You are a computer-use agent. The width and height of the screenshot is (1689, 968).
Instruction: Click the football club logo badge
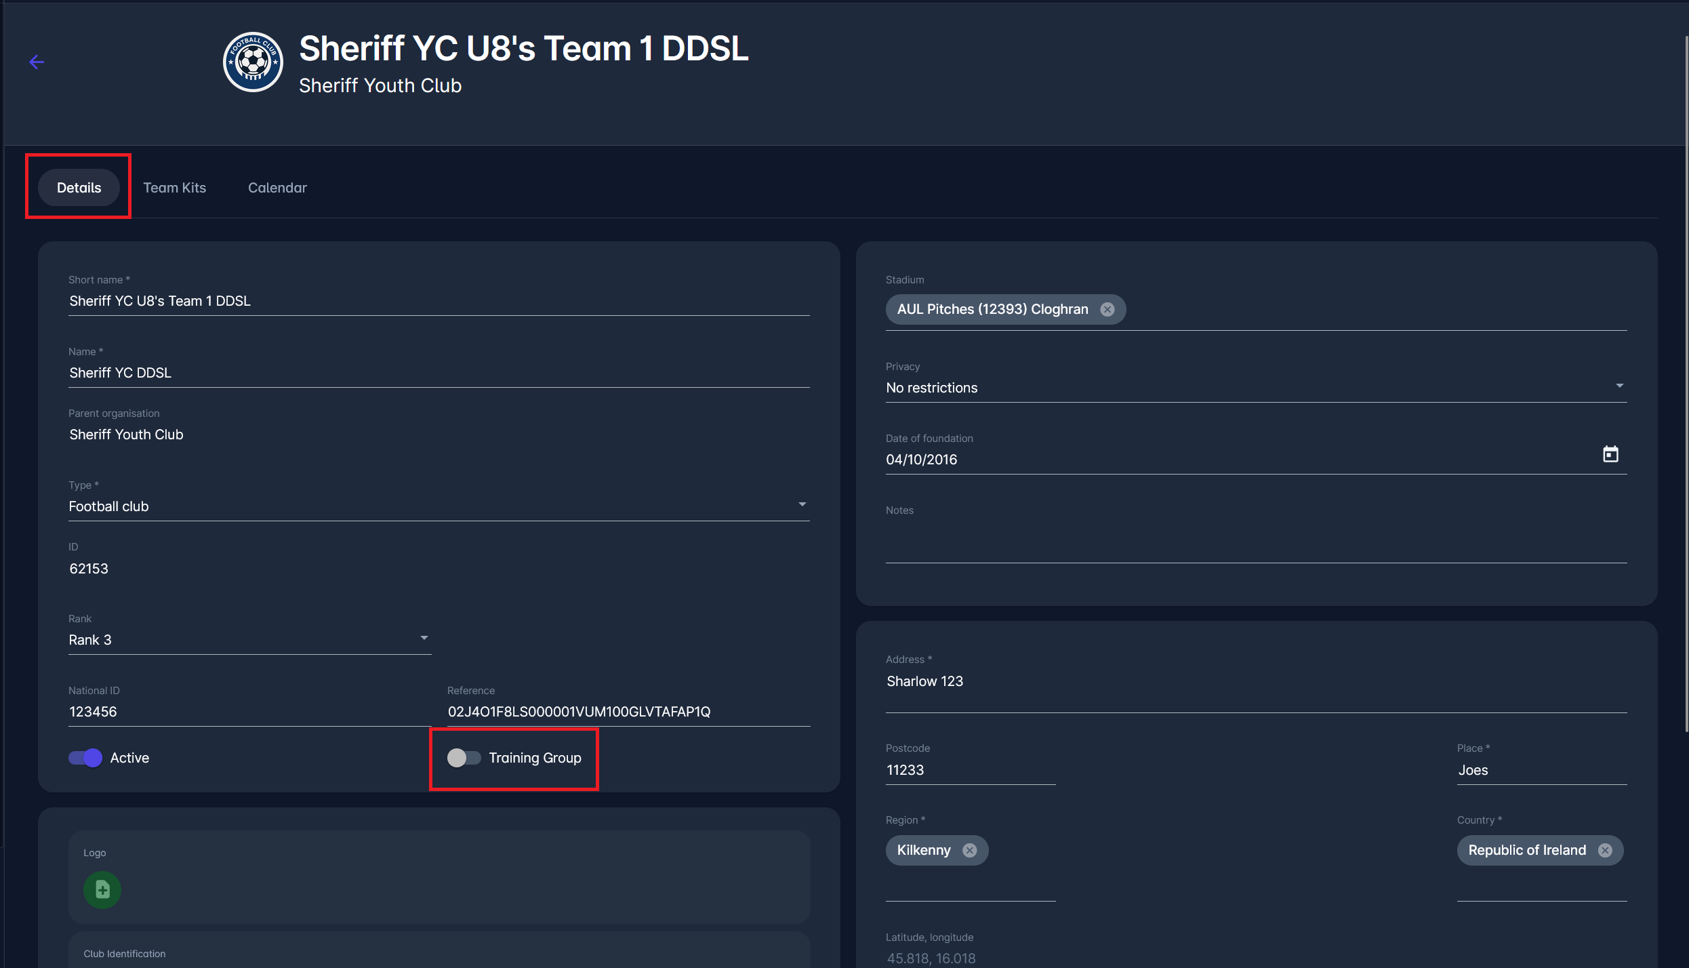253,62
